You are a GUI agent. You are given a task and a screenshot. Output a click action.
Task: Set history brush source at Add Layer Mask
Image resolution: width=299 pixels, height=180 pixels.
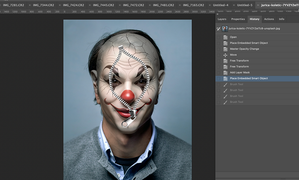(x=218, y=73)
